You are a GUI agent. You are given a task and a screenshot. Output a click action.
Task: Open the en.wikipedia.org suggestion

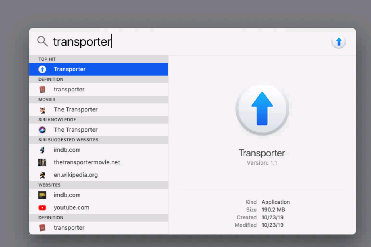(99, 175)
